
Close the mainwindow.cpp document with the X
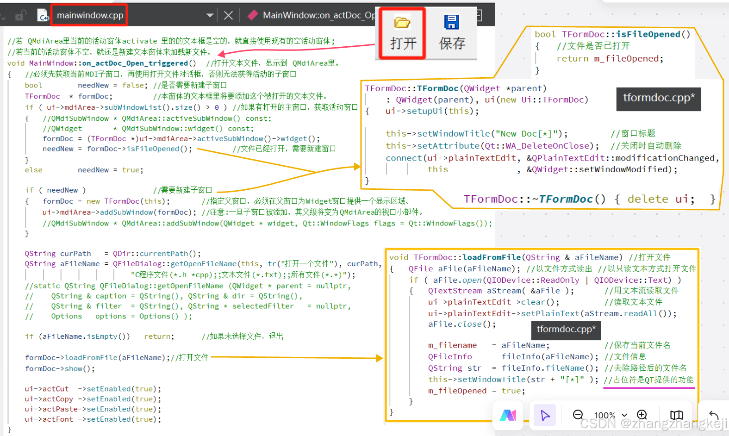click(228, 15)
